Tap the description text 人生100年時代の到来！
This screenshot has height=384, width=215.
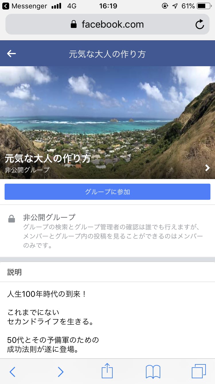tap(46, 294)
